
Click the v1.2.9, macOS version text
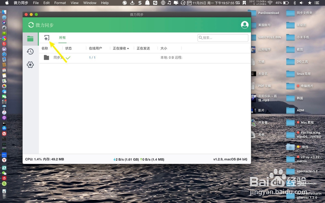(230, 159)
